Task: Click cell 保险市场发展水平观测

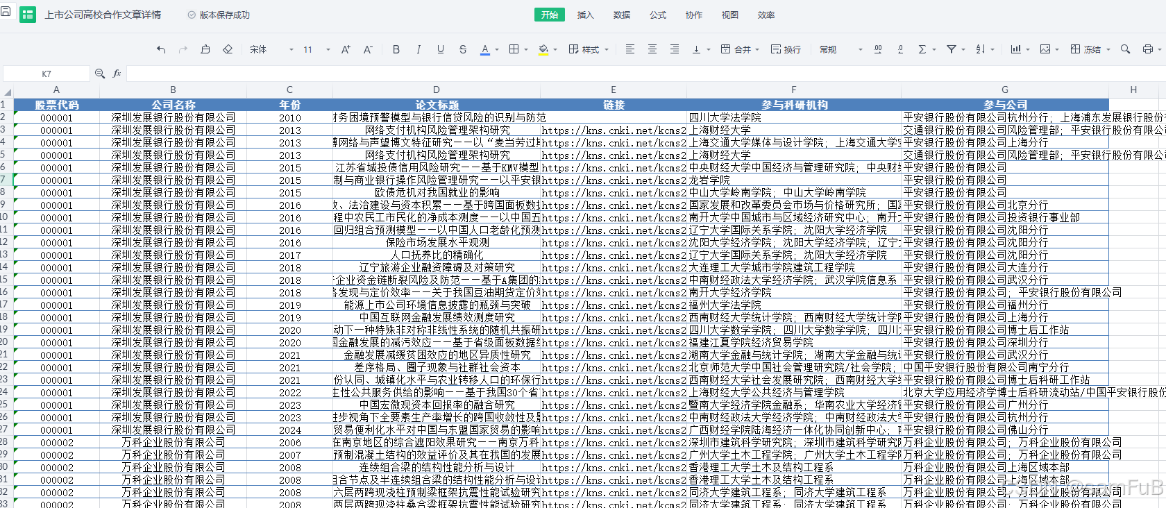Action: point(437,242)
